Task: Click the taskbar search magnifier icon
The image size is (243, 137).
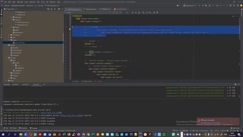Action: 9,134
